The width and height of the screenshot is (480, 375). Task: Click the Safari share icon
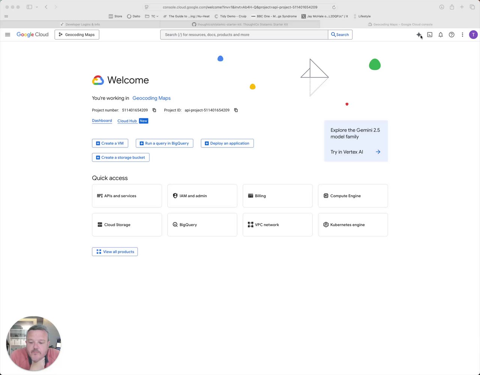pyautogui.click(x=452, y=7)
